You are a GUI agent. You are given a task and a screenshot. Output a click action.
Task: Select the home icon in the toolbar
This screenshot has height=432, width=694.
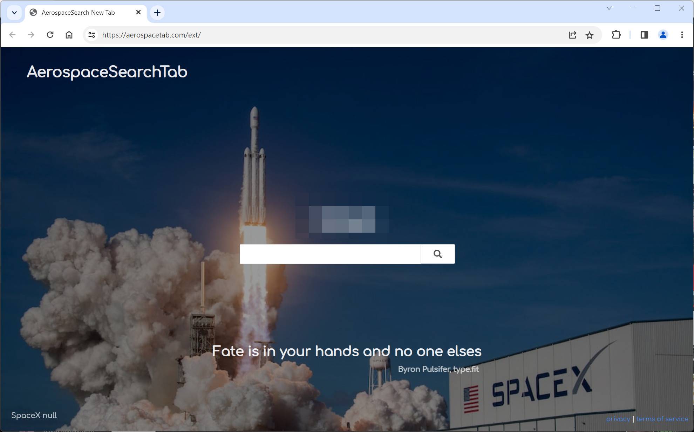69,35
